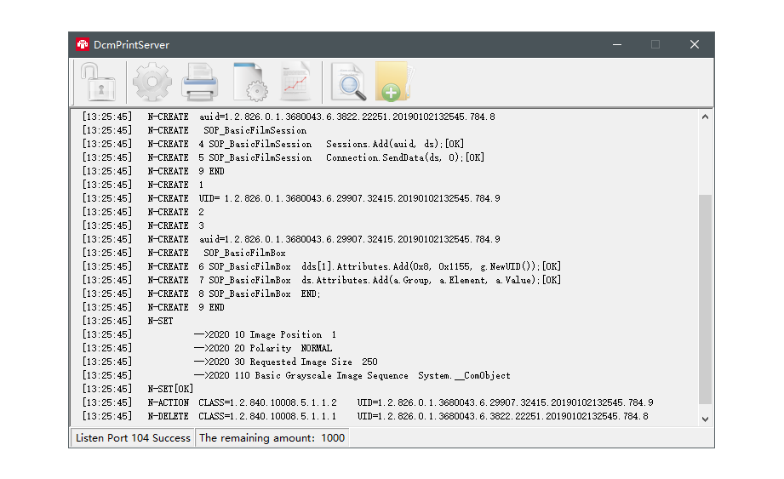Open the chart report icon
Viewport: 784px width, 479px height.
pyautogui.click(x=295, y=82)
